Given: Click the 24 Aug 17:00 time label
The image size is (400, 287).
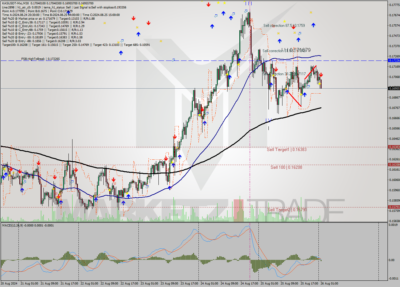Looking at the screenshot, I should point(249,284).
